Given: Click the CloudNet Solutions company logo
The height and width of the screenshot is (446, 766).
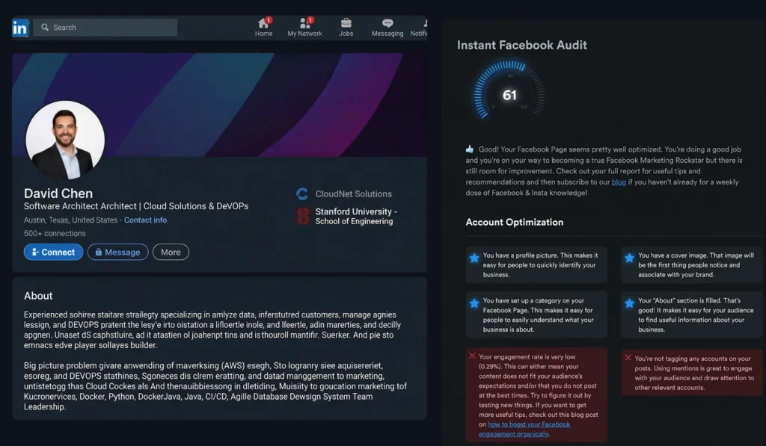Looking at the screenshot, I should (x=302, y=194).
